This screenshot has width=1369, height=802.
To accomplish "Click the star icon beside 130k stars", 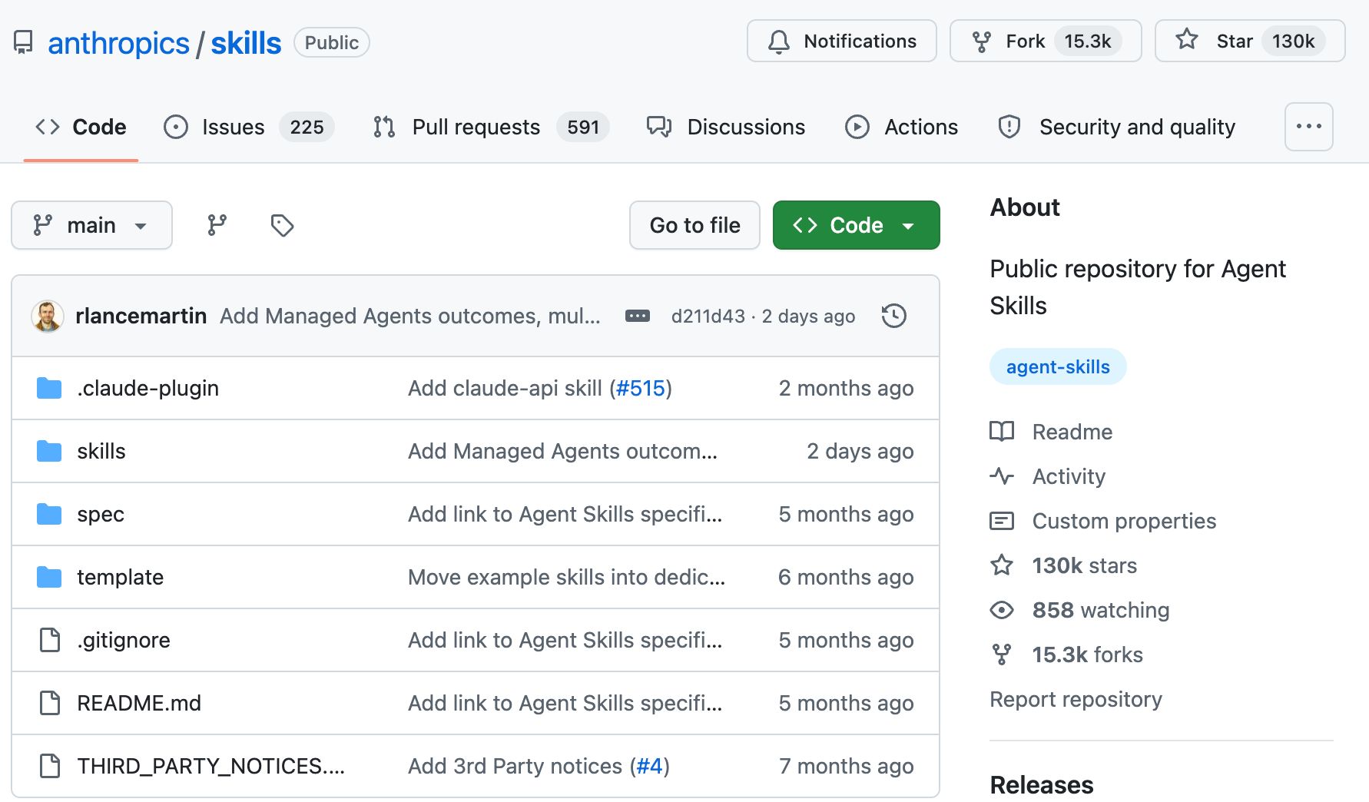I will click(1002, 565).
